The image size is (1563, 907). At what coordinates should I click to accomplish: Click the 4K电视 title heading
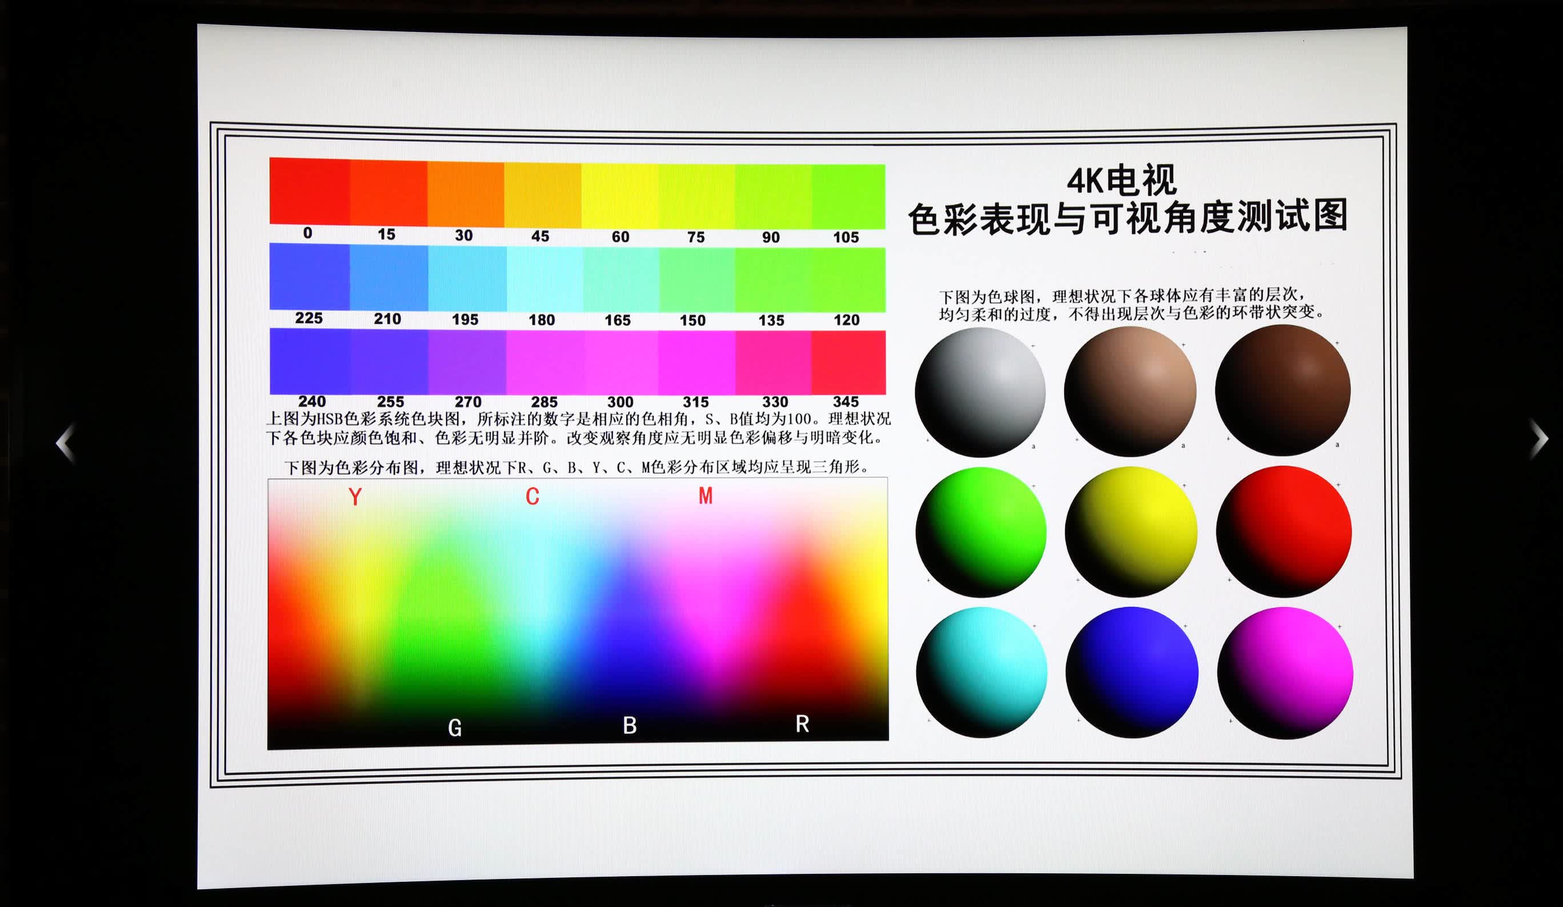[1121, 180]
